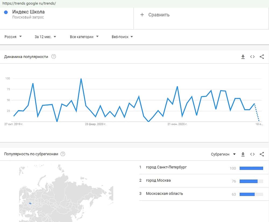This screenshot has width=269, height=222.
Task: Click the blue dot of Индекс Школа
Action: coord(6,12)
